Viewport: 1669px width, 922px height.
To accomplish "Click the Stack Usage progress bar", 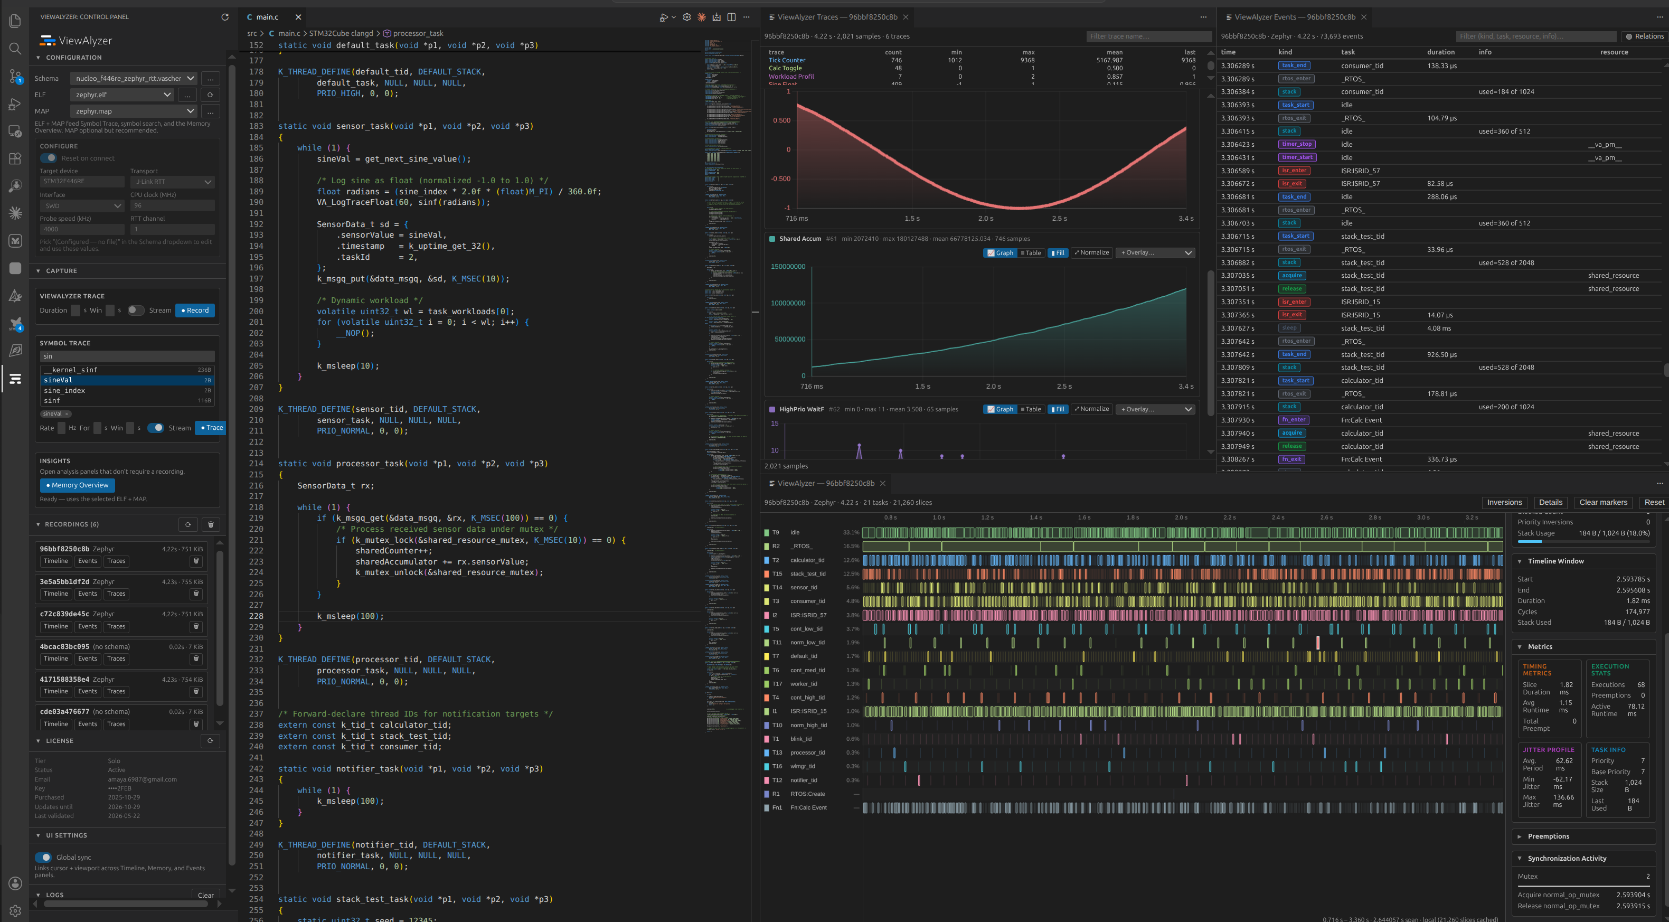I will pyautogui.click(x=1583, y=541).
